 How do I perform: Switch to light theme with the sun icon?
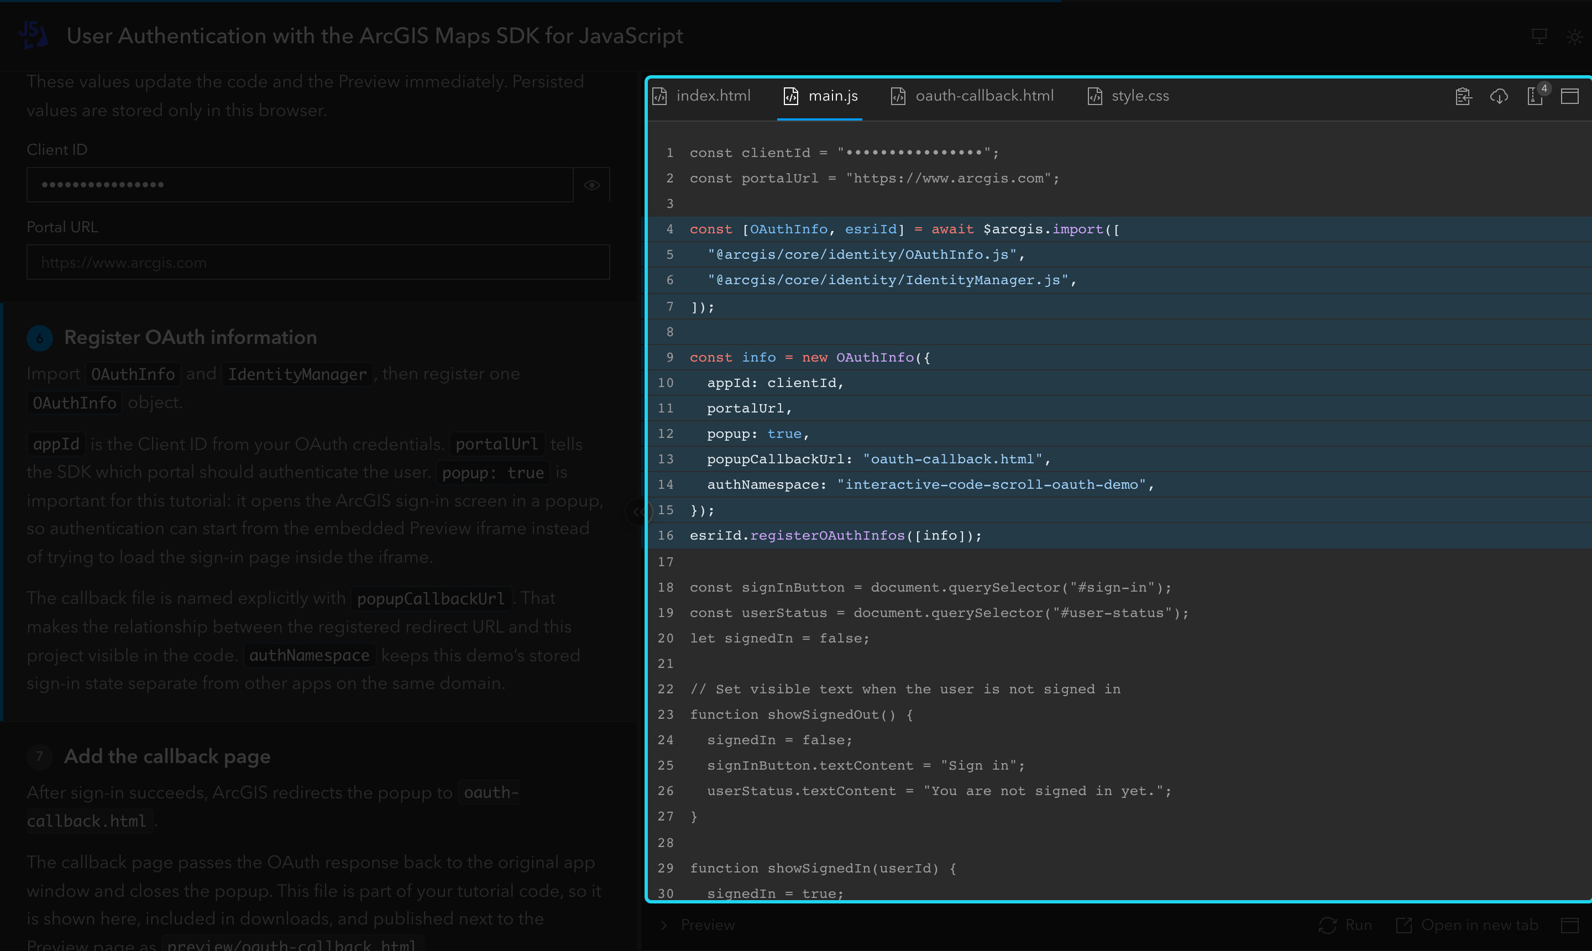tap(1574, 36)
